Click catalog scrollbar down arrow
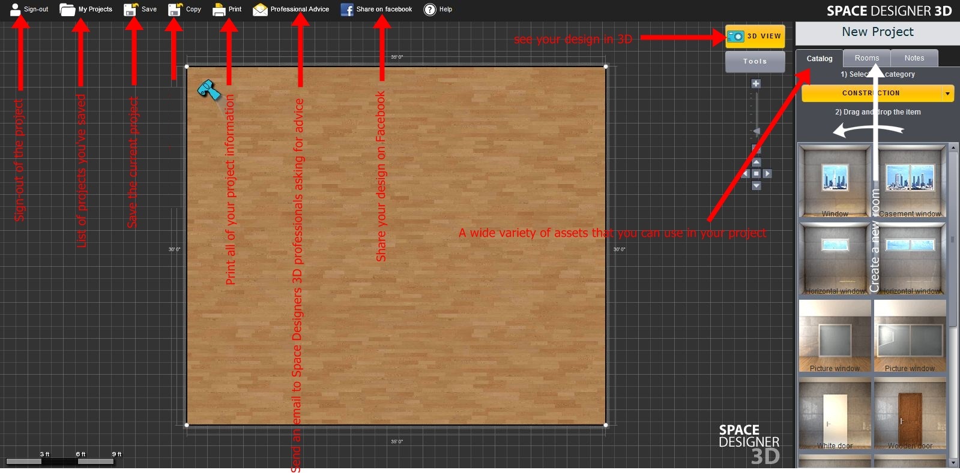 [x=953, y=463]
